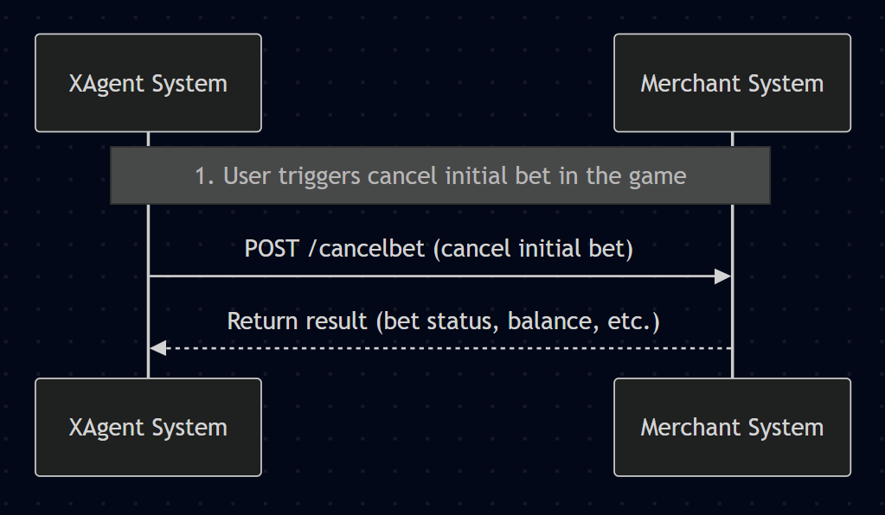Select the bottom Merchant System participant box
The height and width of the screenshot is (515, 885).
click(732, 427)
